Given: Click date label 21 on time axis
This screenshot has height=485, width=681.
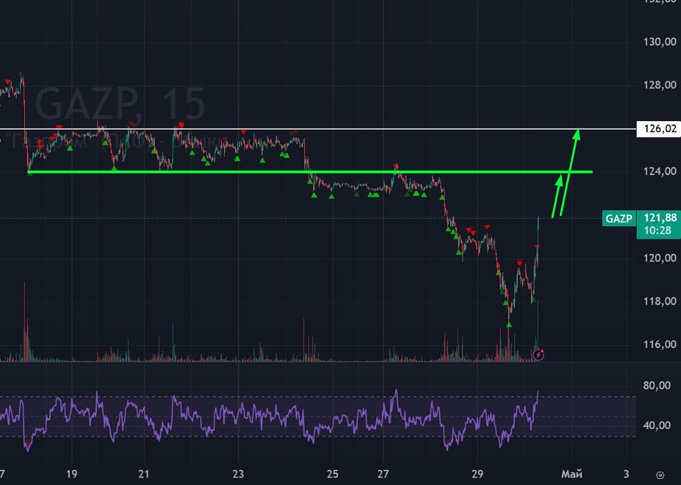Looking at the screenshot, I should coord(144,474).
